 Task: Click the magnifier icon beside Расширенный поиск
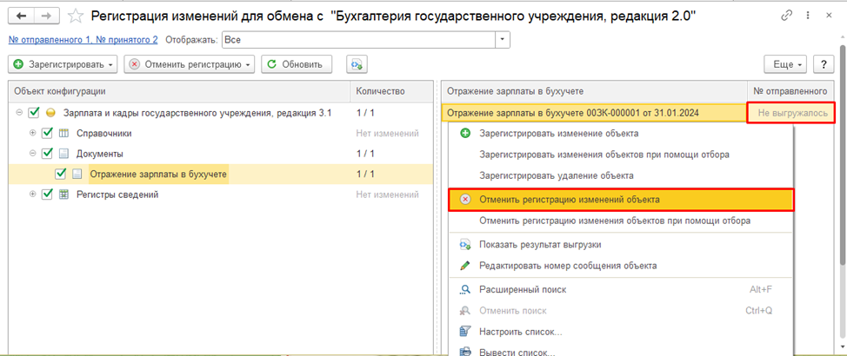click(x=464, y=290)
